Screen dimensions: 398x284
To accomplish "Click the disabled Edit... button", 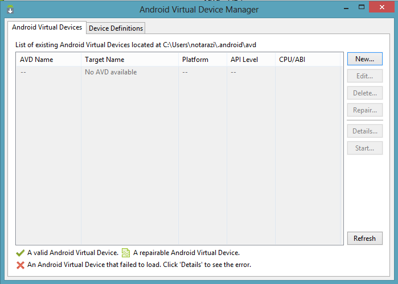I will tap(365, 76).
